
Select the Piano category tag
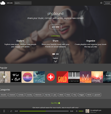click(x=68, y=95)
